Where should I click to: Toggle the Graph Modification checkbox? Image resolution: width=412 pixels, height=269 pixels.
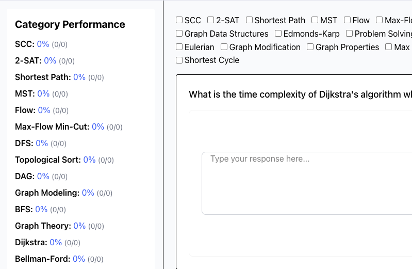coord(224,47)
